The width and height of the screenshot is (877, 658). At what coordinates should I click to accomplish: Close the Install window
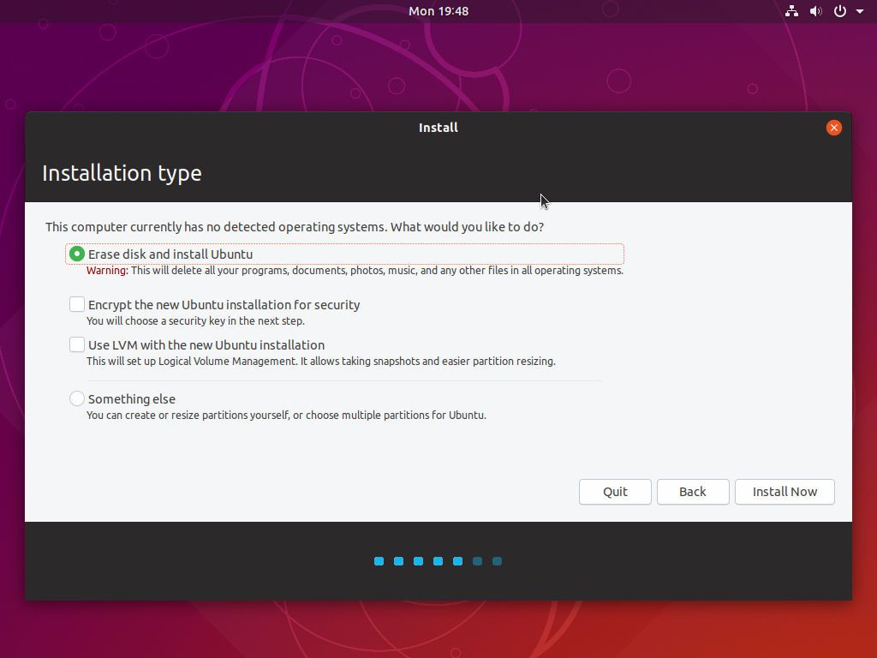(x=834, y=128)
